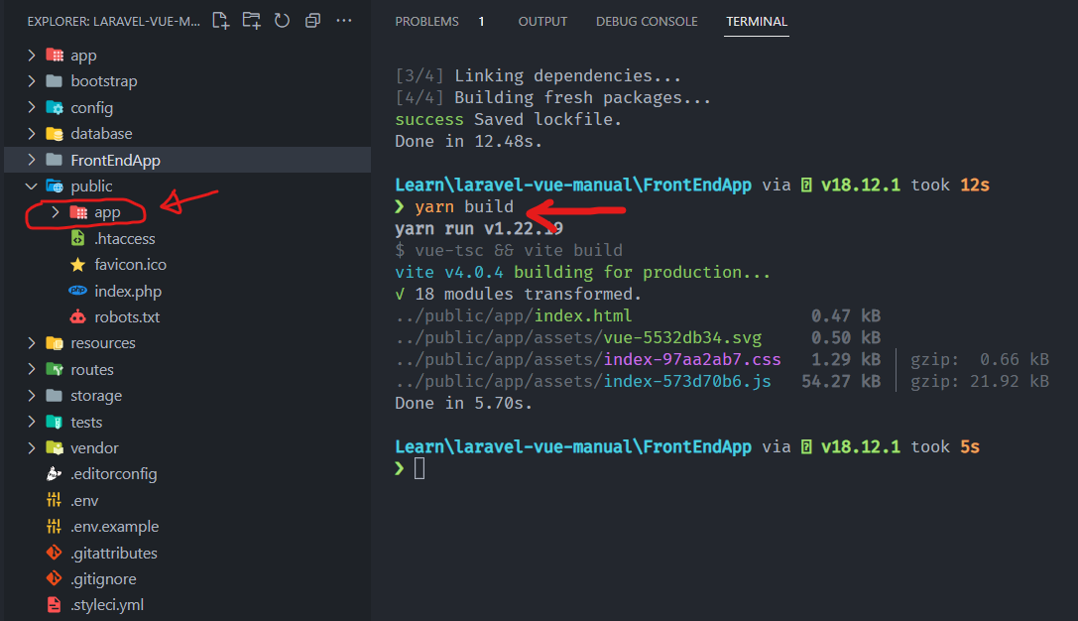This screenshot has height=621, width=1078.
Task: Open the DEBUG CONSOLE tab
Action: coord(647,21)
